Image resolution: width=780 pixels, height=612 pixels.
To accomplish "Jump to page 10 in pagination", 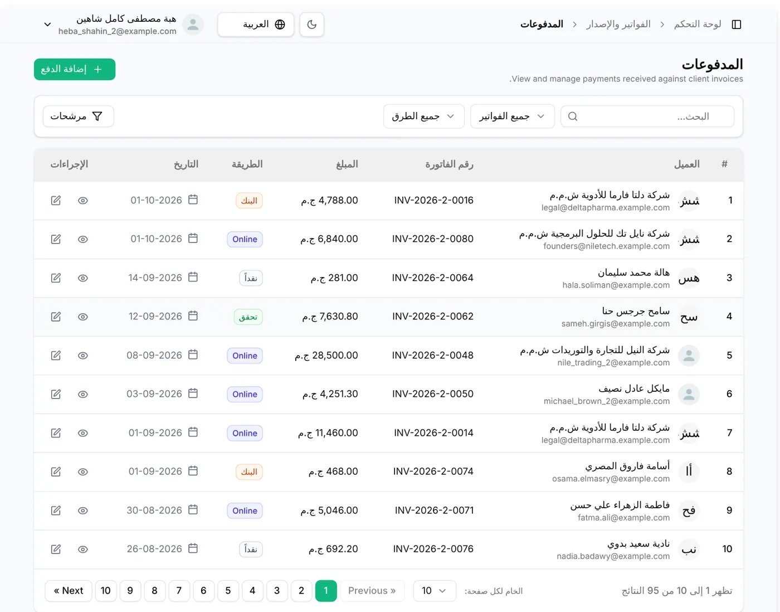I will pyautogui.click(x=106, y=591).
